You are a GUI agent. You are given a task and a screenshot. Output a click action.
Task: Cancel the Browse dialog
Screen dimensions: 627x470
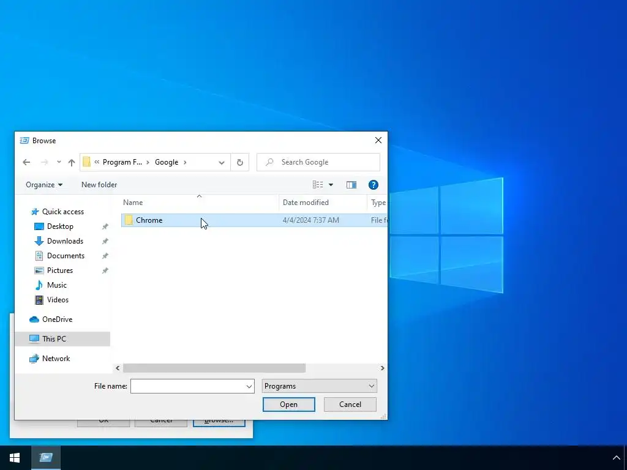pos(350,405)
